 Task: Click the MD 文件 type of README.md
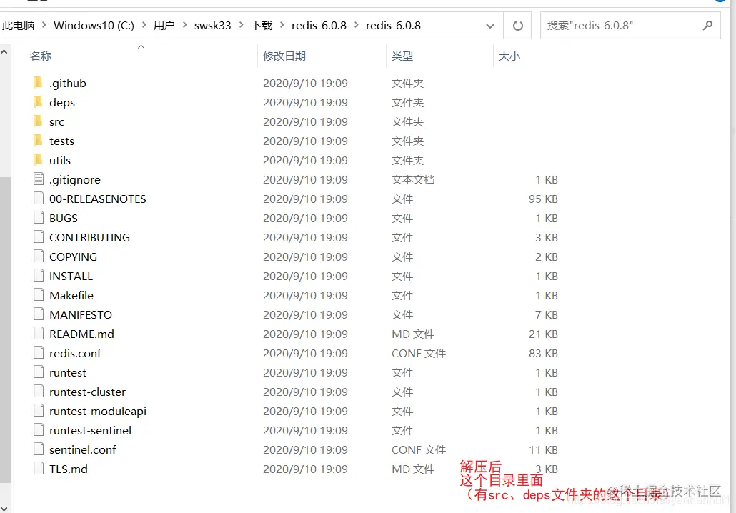[413, 334]
